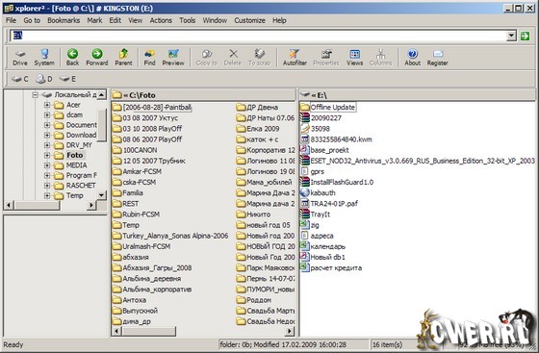Switch to drive D button

pyautogui.click(x=44, y=79)
